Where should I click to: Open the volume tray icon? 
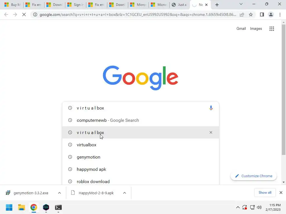pos(259,207)
